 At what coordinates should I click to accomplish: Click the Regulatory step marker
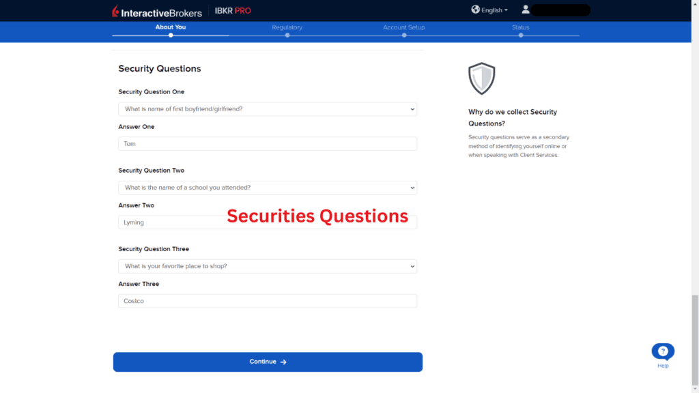coord(287,35)
